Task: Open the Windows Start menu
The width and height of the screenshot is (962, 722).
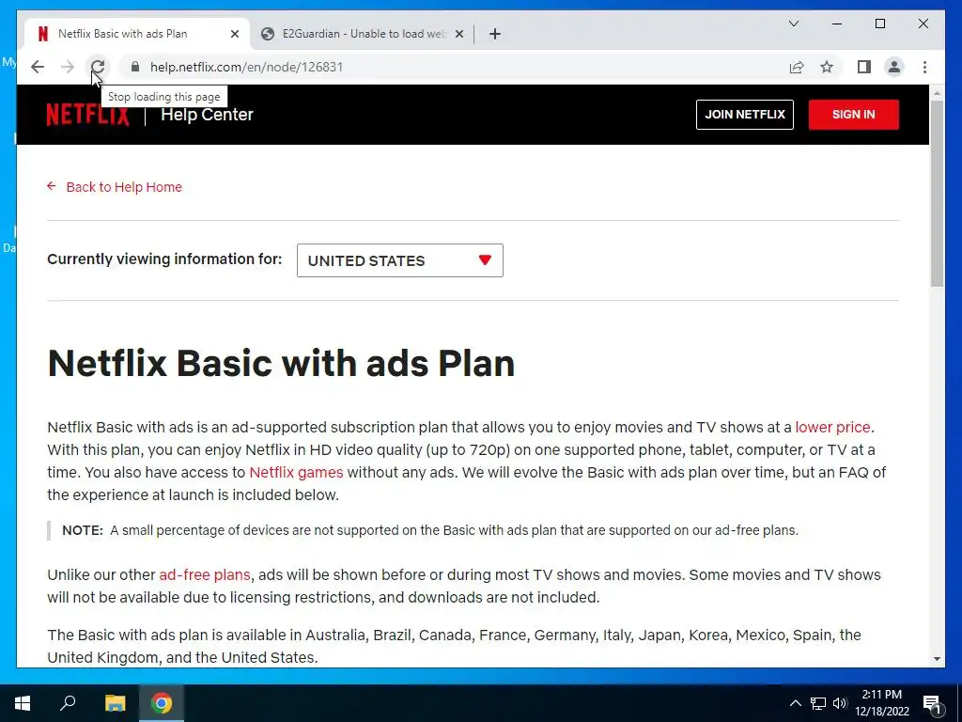Action: point(23,703)
